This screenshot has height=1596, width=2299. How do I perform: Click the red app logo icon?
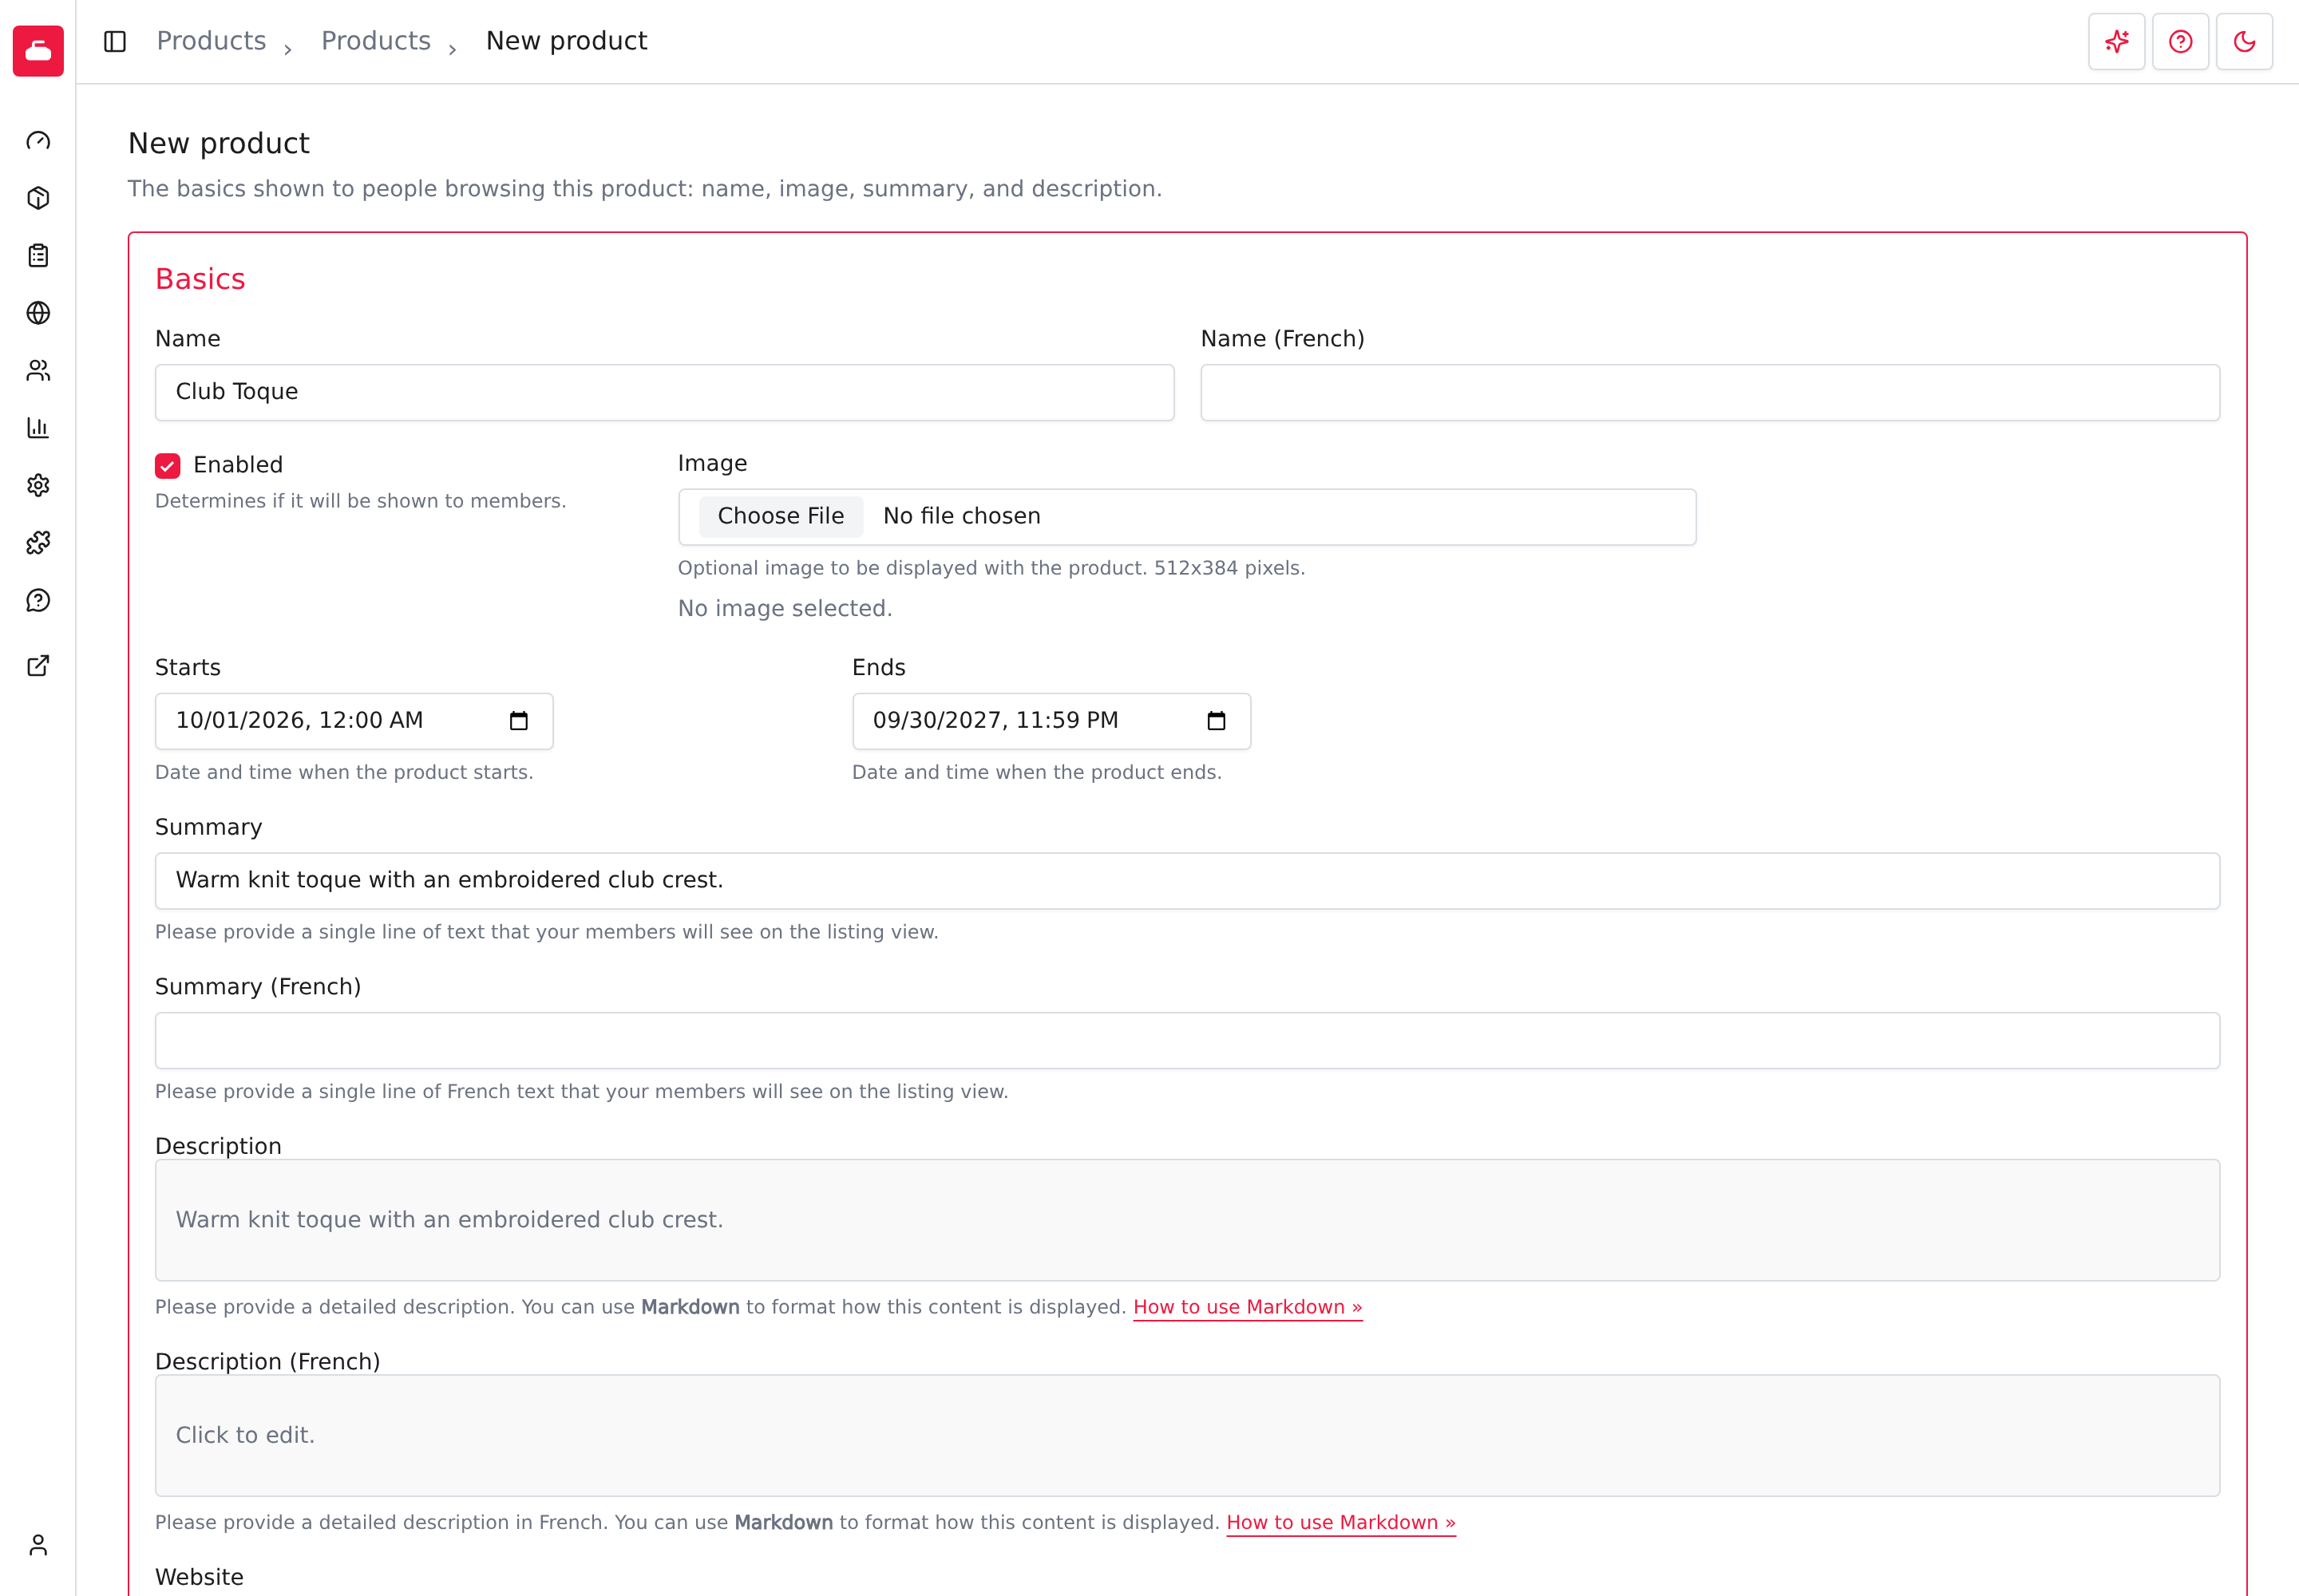pos(38,50)
